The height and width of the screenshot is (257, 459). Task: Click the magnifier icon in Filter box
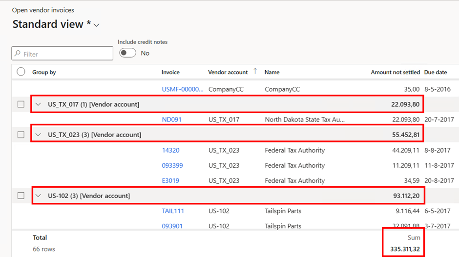click(x=18, y=54)
